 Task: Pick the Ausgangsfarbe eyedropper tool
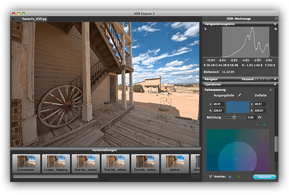click(x=239, y=95)
